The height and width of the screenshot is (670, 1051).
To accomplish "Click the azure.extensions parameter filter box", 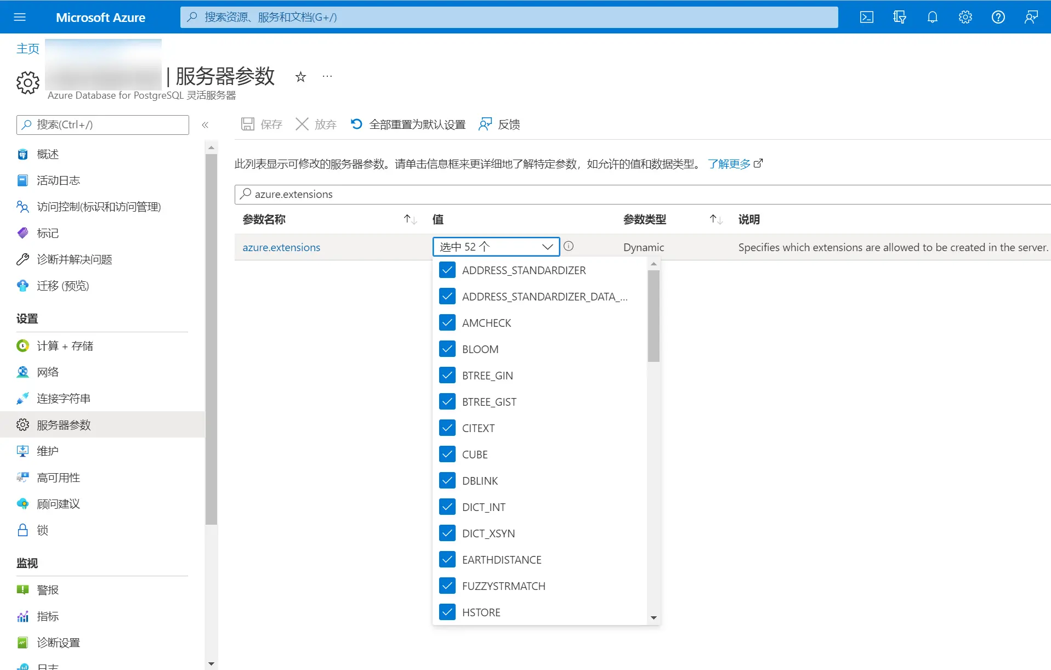I will click(x=643, y=194).
